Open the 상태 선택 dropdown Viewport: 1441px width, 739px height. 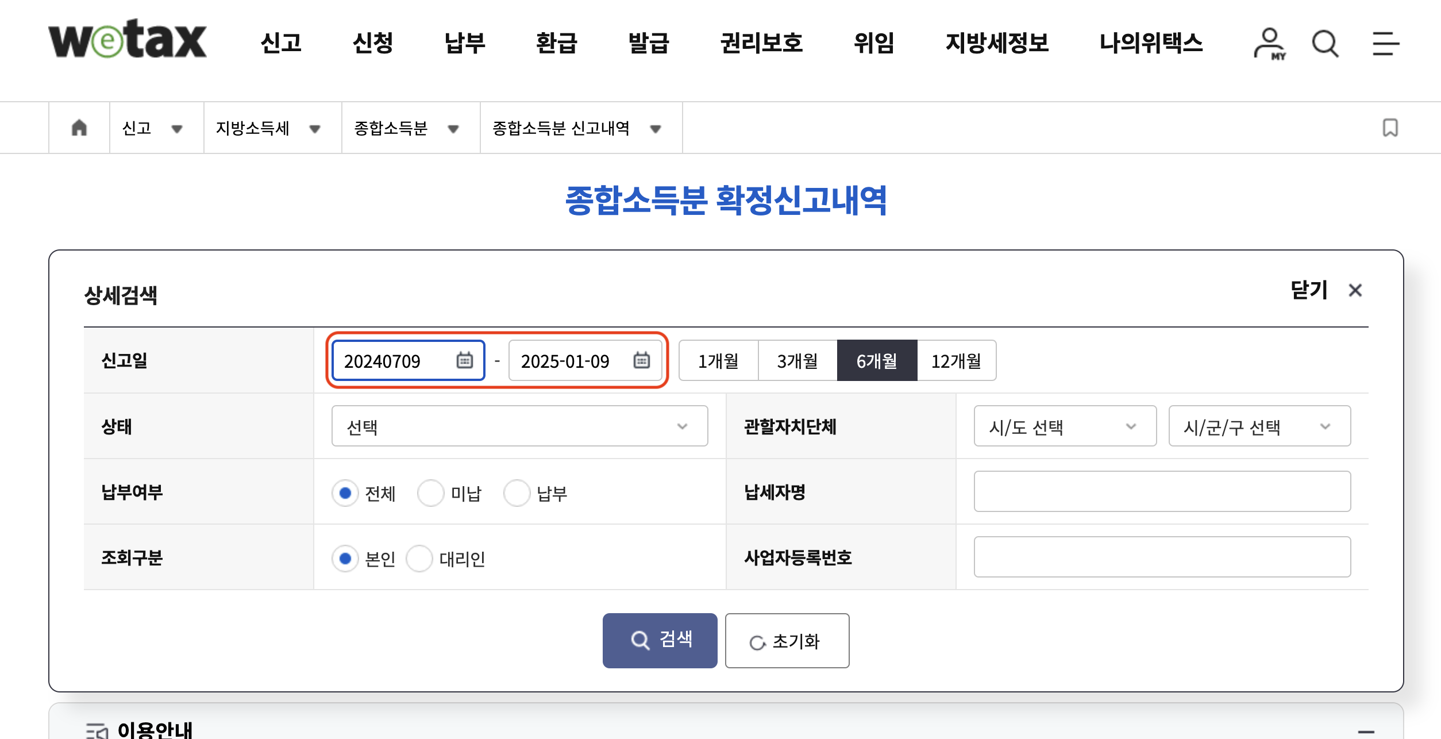(x=519, y=426)
